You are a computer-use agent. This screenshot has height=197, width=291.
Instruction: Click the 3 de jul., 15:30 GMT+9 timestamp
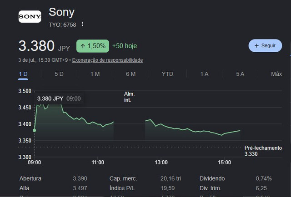coord(43,60)
